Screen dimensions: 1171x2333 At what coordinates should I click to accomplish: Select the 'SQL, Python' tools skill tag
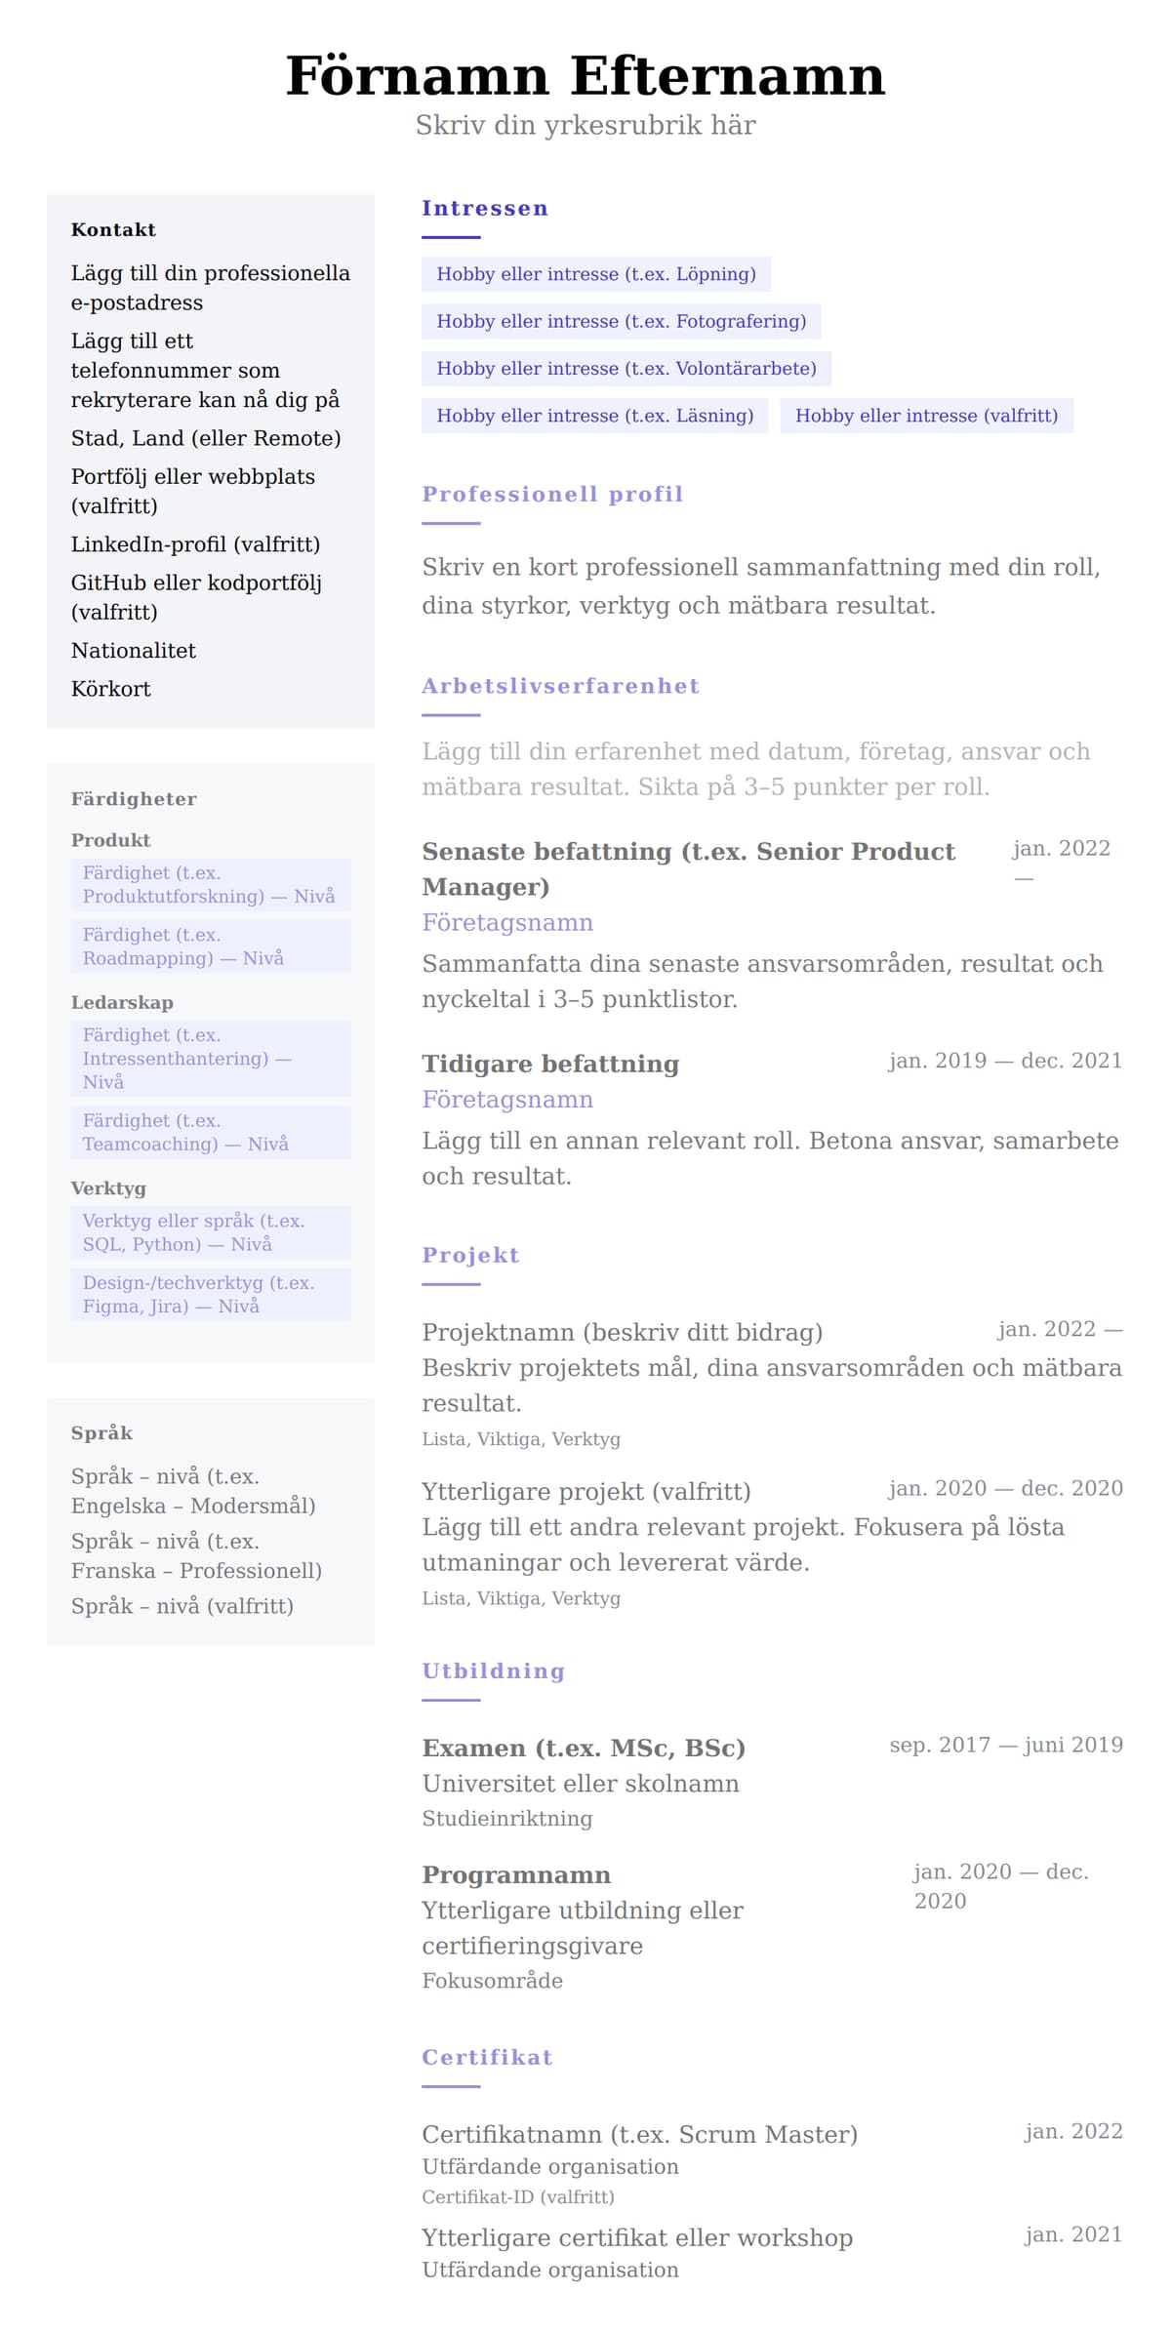(209, 1232)
